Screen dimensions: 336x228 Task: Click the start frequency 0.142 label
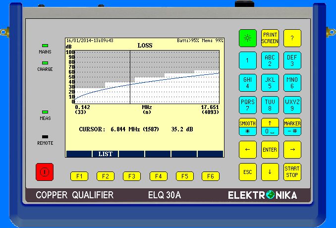coord(82,107)
